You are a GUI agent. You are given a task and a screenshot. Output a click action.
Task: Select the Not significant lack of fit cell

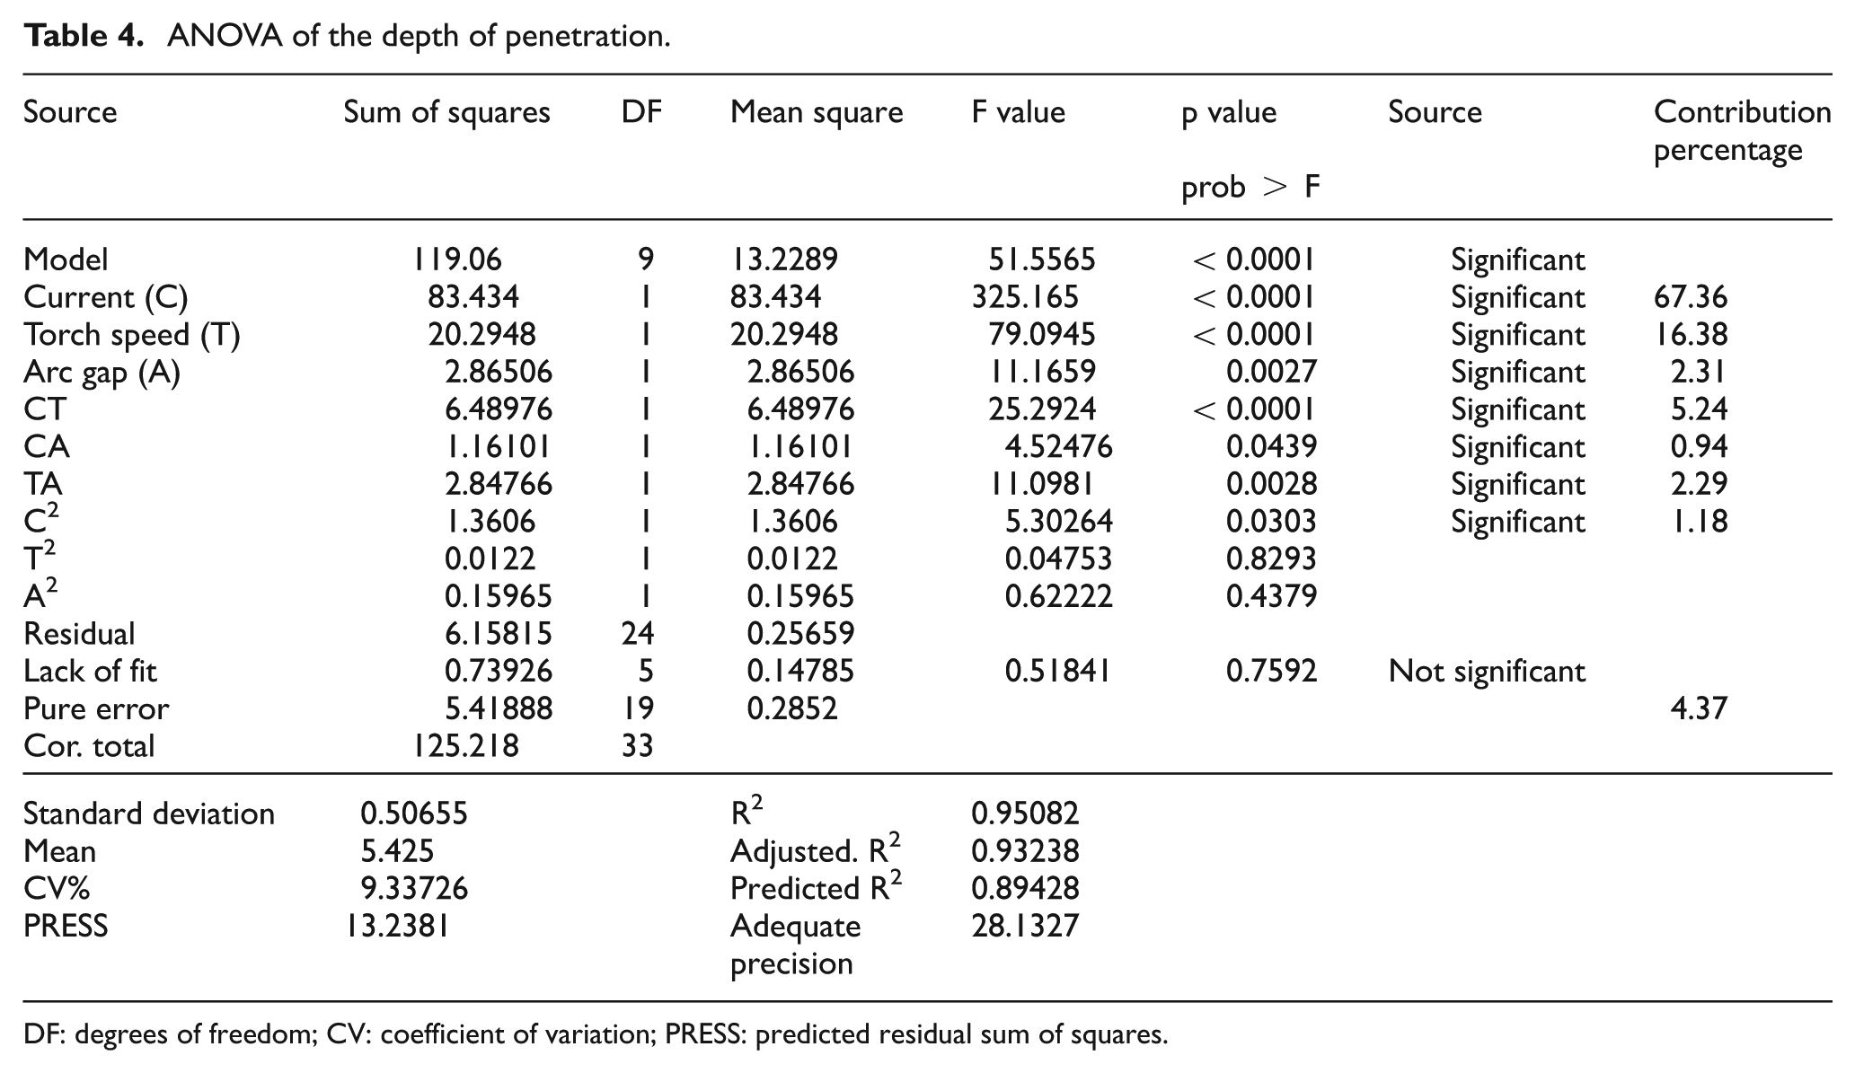pyautogui.click(x=1487, y=672)
